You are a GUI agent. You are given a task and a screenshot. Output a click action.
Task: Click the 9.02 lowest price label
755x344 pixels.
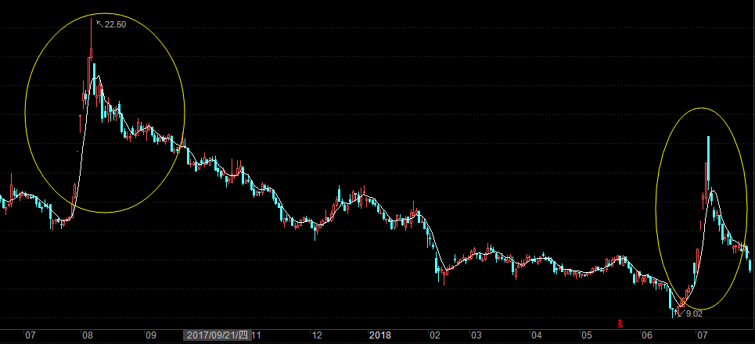pos(694,314)
